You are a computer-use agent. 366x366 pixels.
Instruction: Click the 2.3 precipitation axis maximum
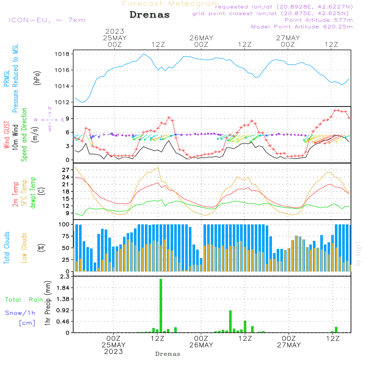[65, 277]
